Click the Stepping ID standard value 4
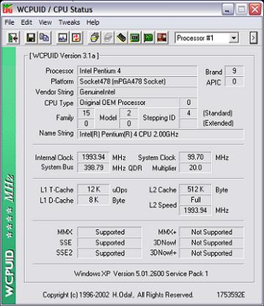Screen dimensions: 264x306 pyautogui.click(x=188, y=113)
